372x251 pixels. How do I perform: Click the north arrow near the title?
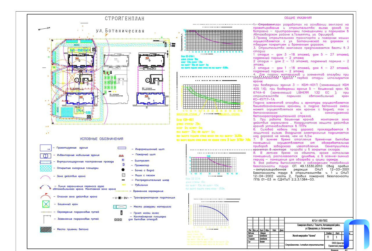click(x=44, y=29)
